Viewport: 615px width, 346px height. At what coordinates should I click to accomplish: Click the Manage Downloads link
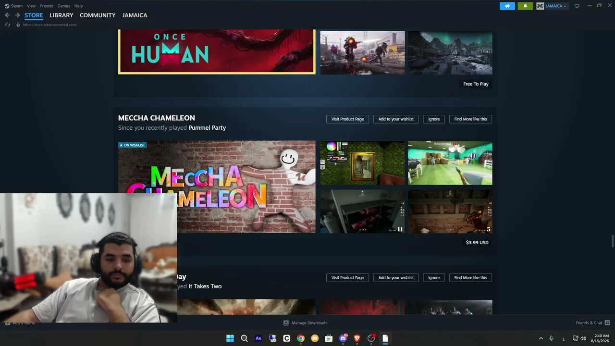click(x=309, y=323)
